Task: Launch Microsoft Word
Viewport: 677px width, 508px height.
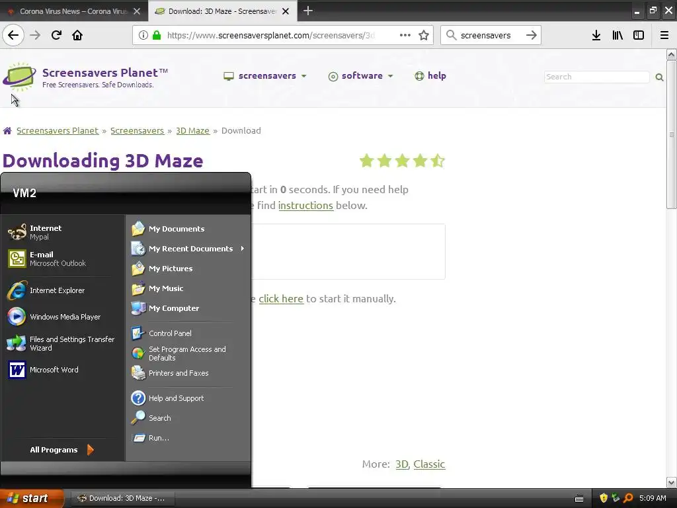Action: 64,370
